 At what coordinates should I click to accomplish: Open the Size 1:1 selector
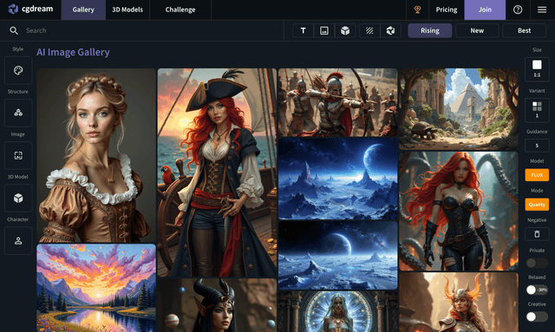[537, 69]
